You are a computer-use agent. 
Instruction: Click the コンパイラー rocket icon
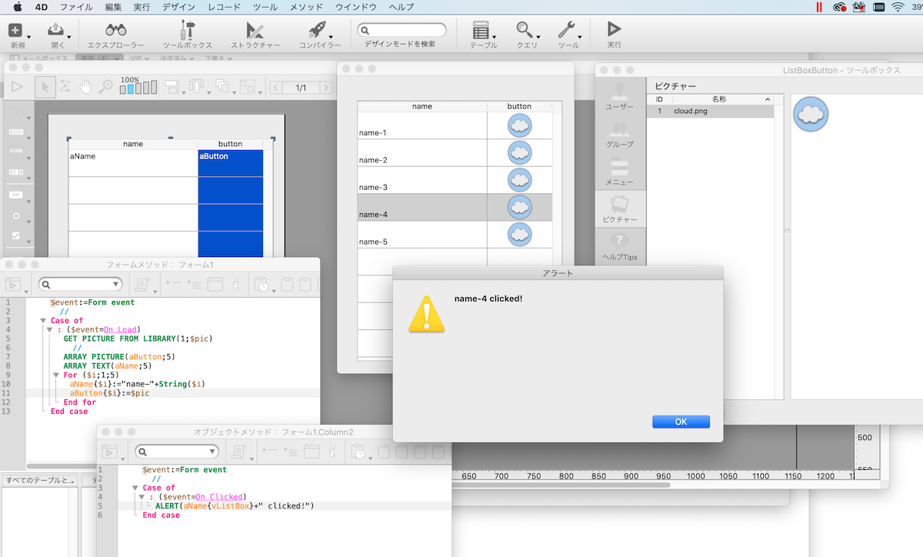pos(317,31)
